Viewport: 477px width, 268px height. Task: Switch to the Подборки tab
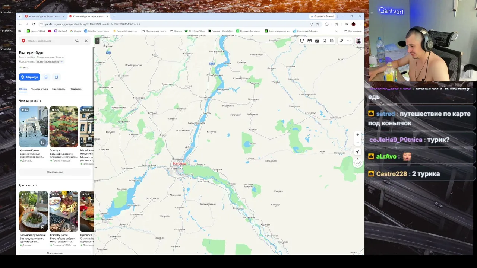(76, 89)
